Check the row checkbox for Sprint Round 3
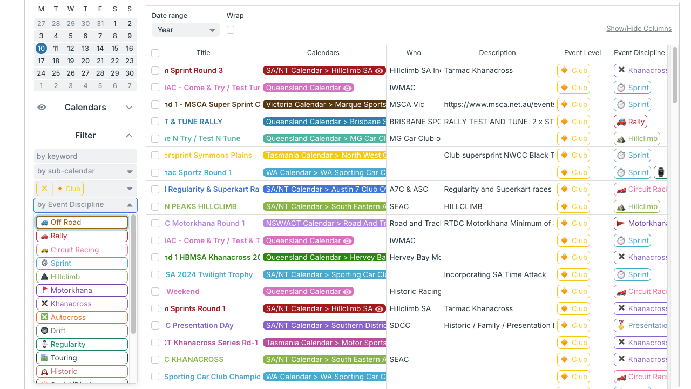Image resolution: width=691 pixels, height=389 pixels. (x=155, y=70)
